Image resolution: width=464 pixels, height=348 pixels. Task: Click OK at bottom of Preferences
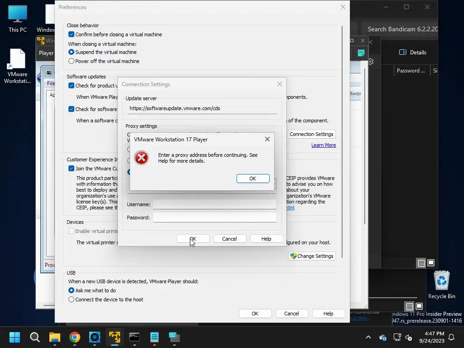tap(255, 314)
